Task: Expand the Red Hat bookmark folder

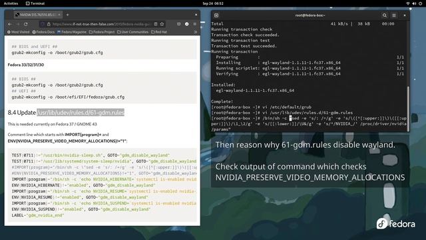Action: pos(159,32)
